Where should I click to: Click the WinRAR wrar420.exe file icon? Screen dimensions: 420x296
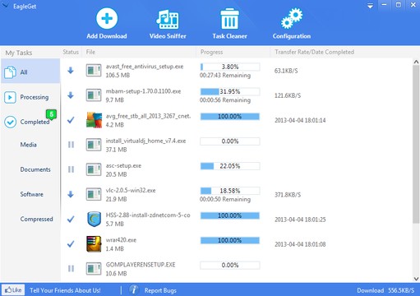[94, 244]
